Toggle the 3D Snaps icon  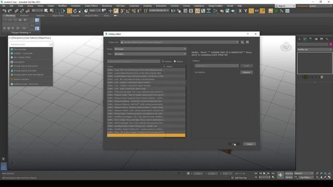[x=122, y=11]
